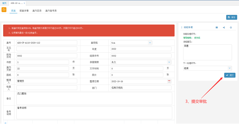Click the 部门 field showing 信息文档处

click(141, 88)
